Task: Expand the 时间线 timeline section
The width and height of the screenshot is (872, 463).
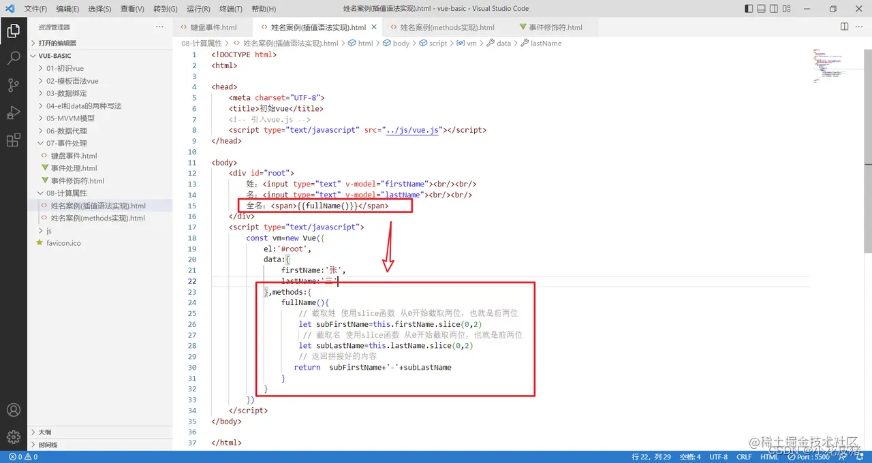Action: point(100,445)
